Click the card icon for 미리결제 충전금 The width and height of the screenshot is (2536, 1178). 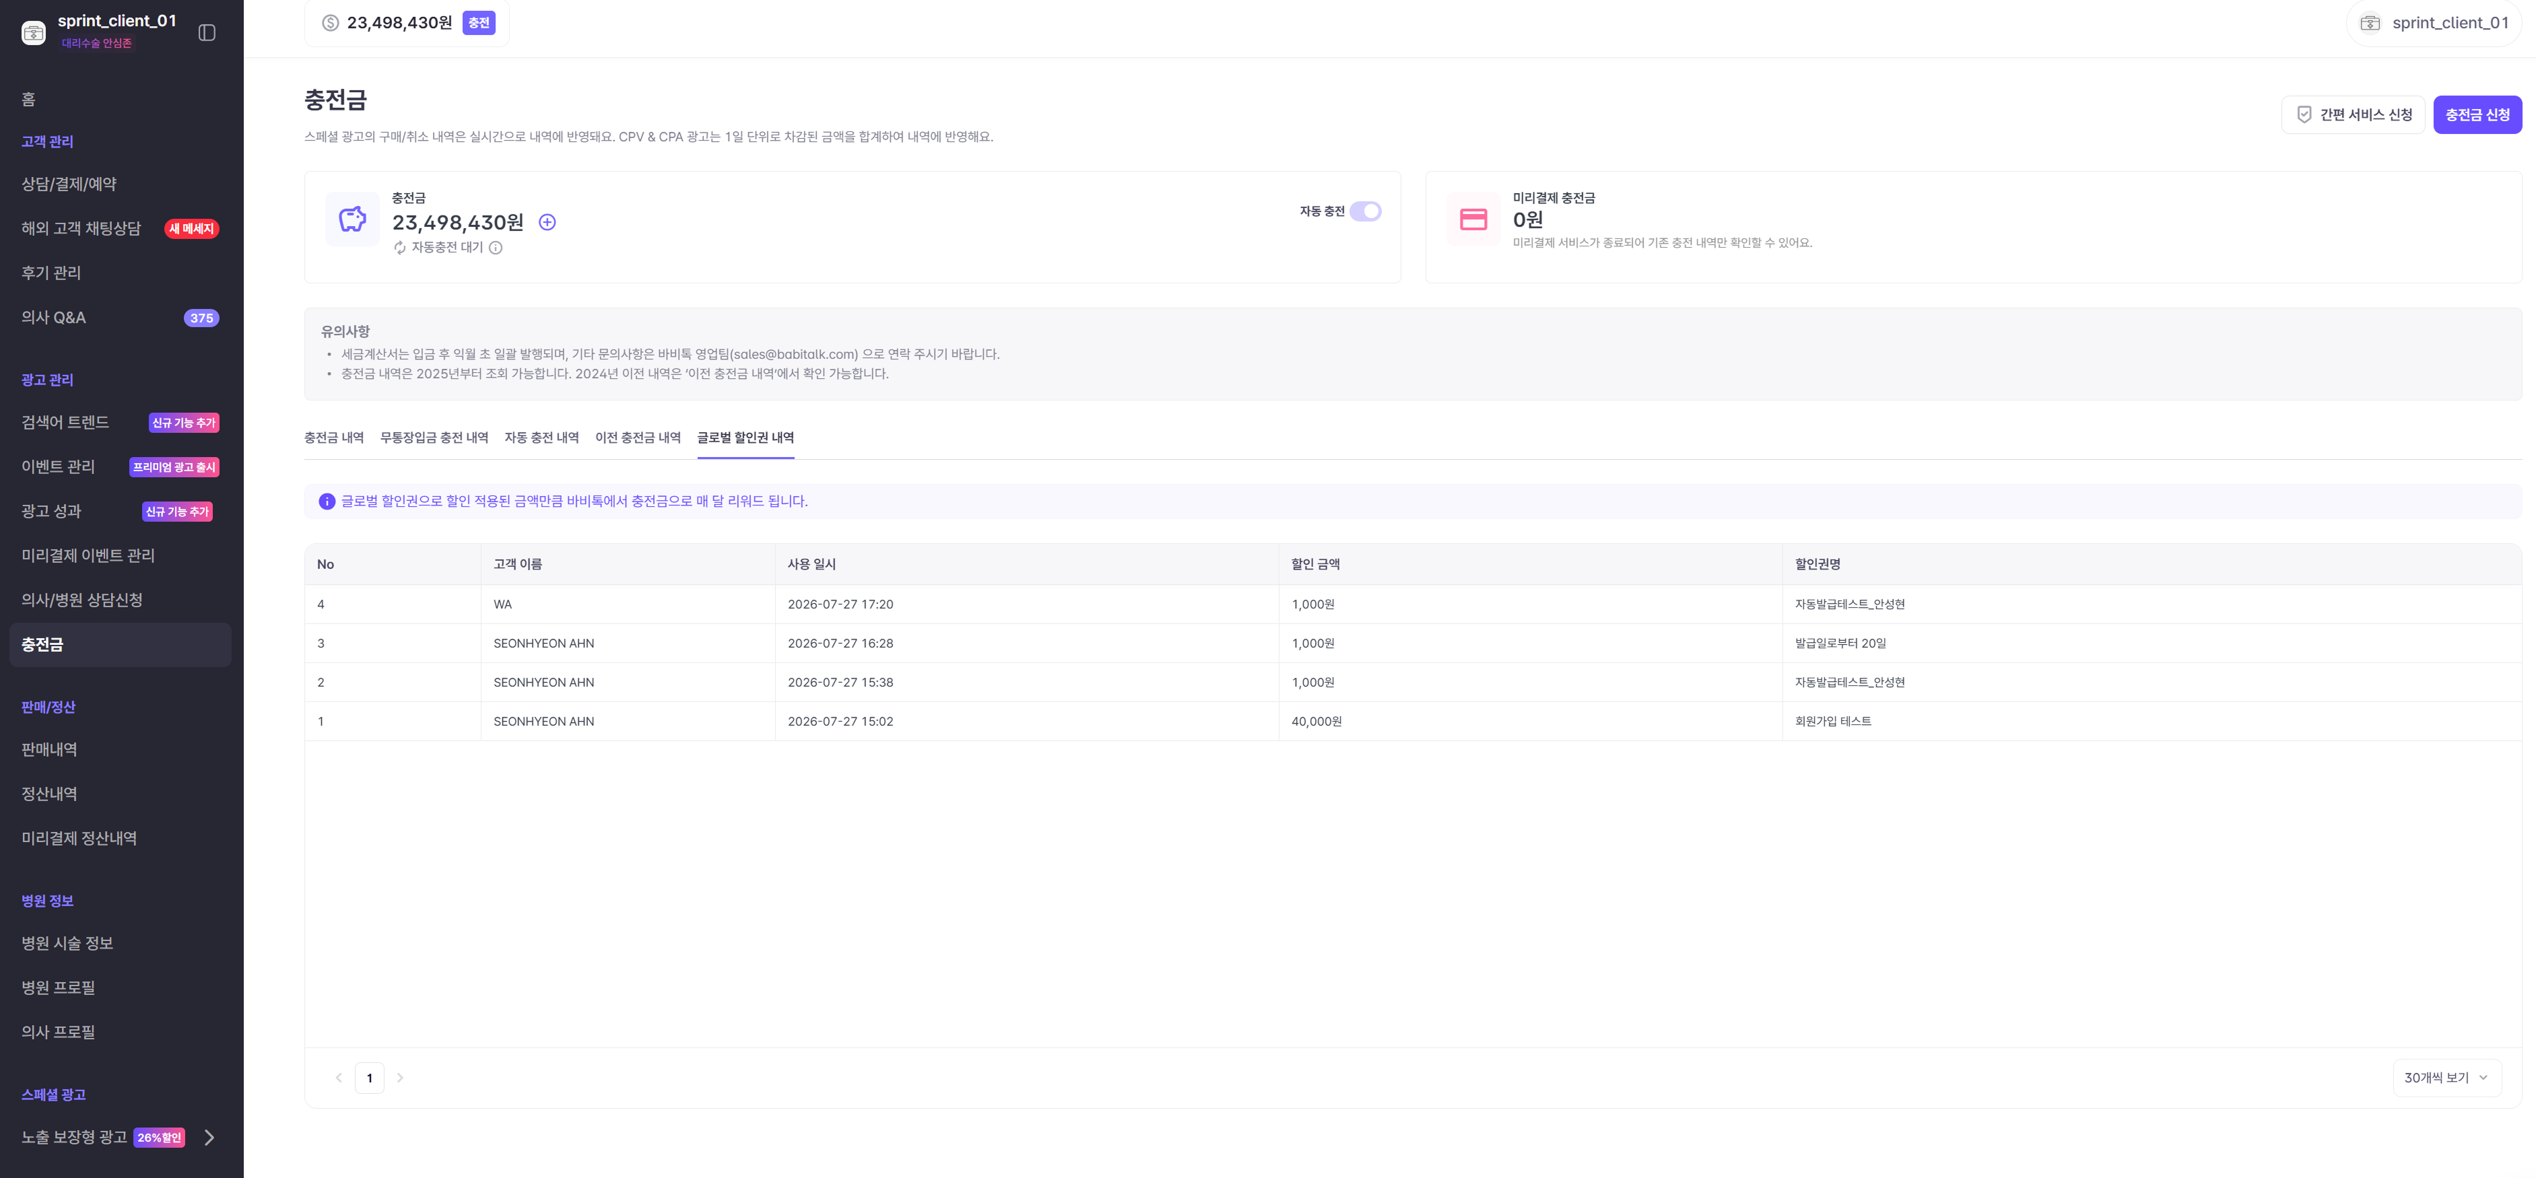coord(1474,219)
